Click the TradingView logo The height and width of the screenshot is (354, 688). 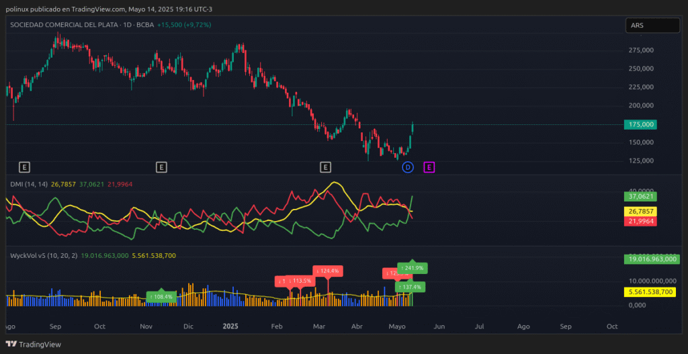34,345
